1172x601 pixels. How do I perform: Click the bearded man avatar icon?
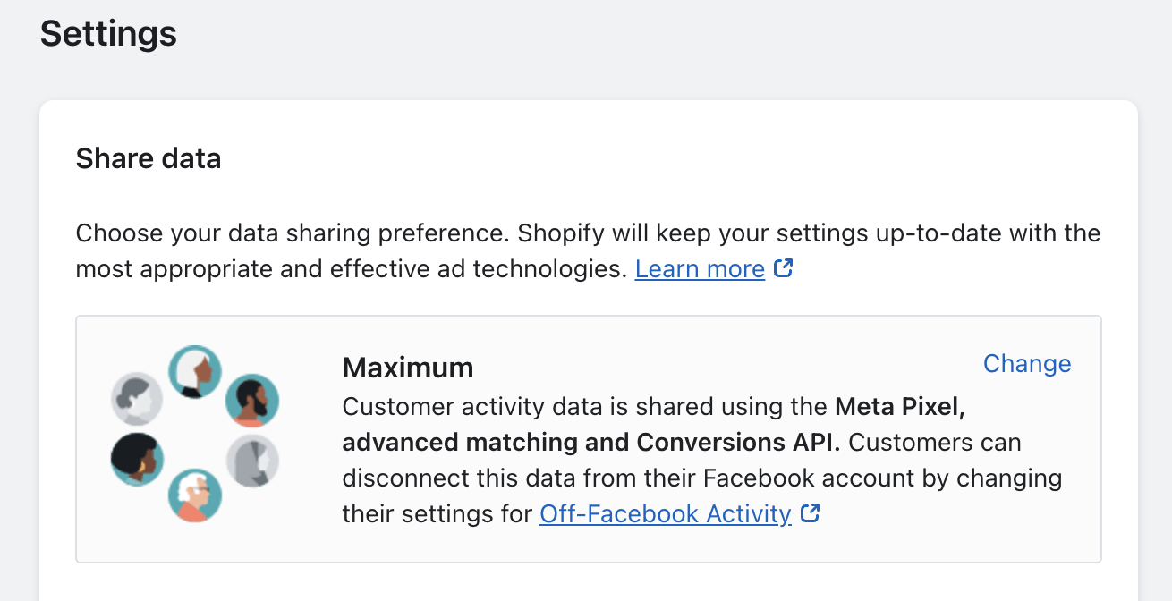coord(252,400)
